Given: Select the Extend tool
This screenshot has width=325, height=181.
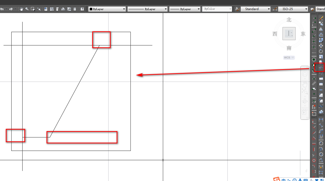Looking at the screenshot, I should pyautogui.click(x=321, y=73).
